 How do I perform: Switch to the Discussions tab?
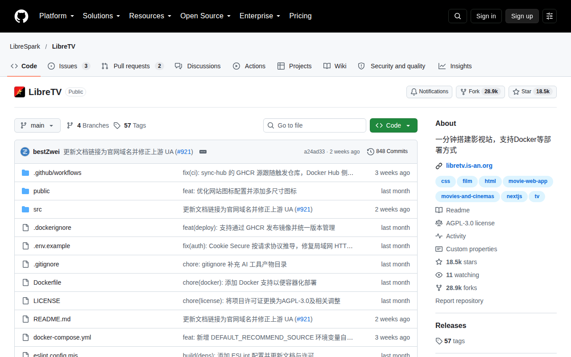point(198,66)
